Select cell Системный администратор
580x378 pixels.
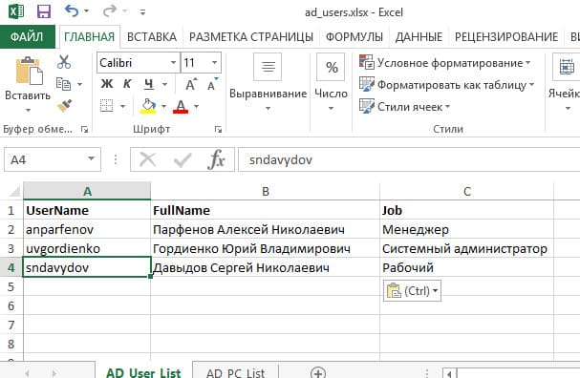[467, 248]
